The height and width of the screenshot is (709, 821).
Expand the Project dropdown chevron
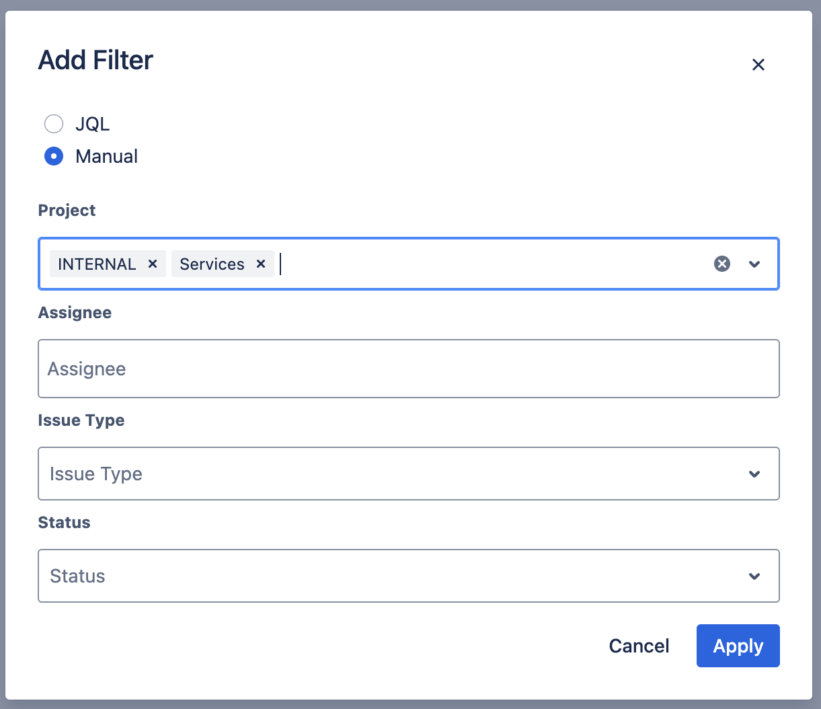(x=754, y=264)
